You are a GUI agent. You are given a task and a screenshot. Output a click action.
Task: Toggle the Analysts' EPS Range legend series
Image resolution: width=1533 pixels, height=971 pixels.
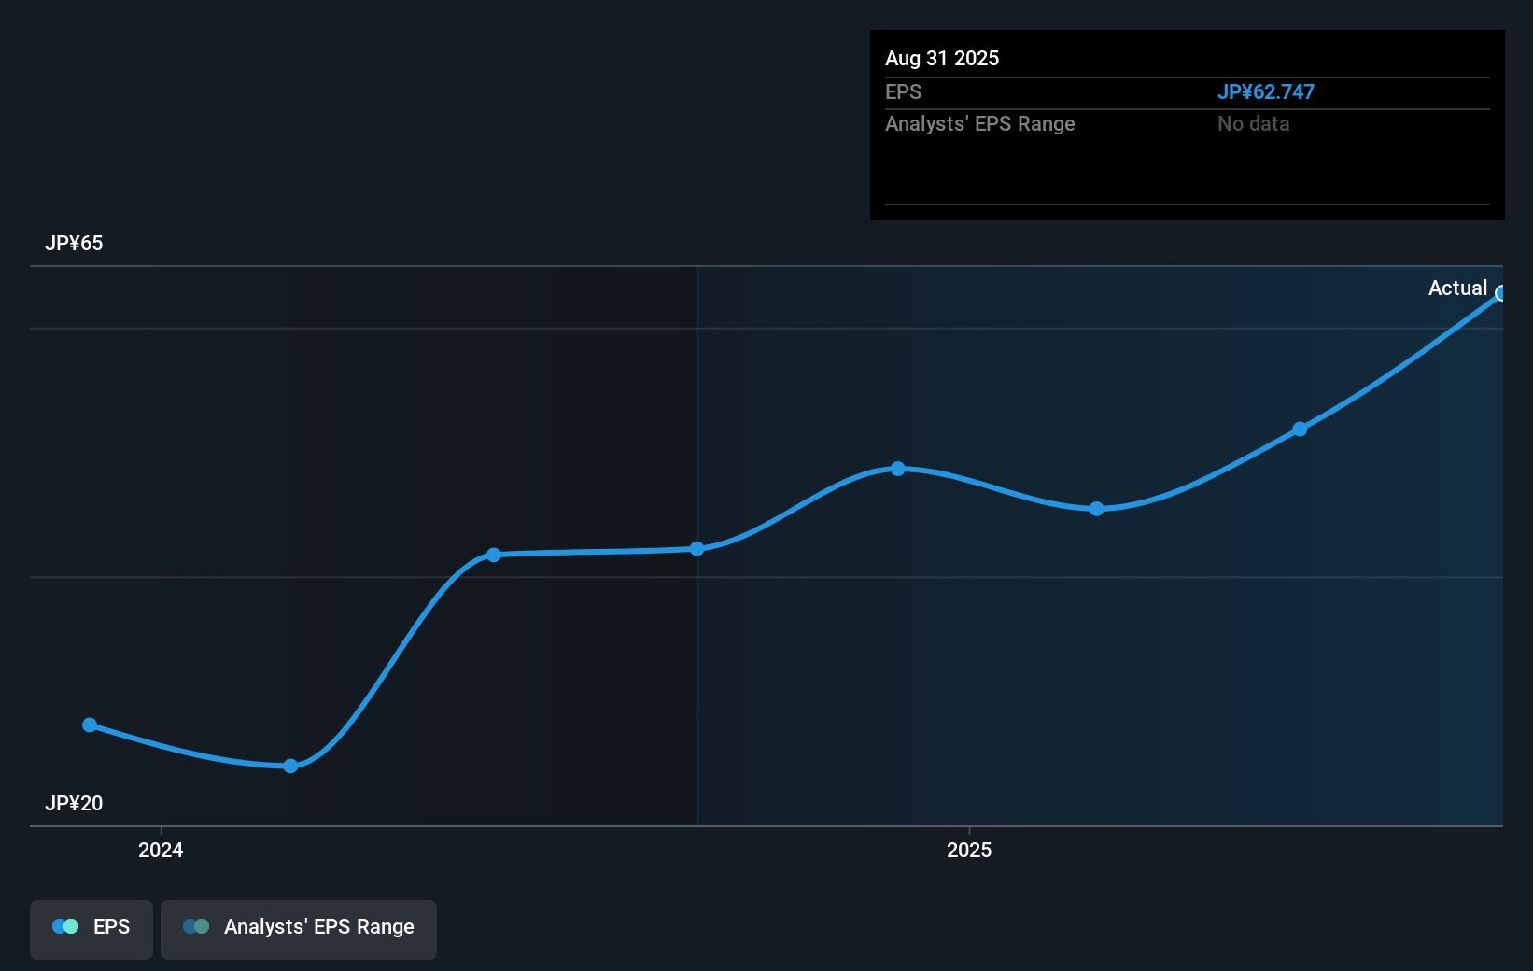299,929
